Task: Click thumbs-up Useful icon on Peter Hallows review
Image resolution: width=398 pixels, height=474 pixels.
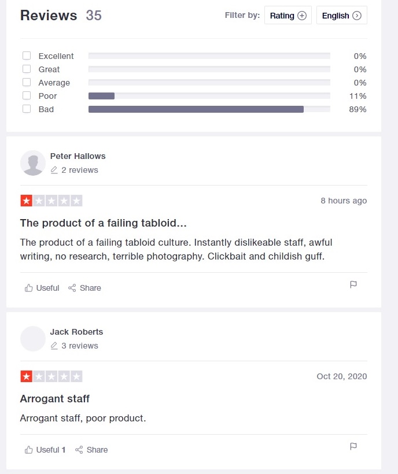Action: (x=28, y=288)
